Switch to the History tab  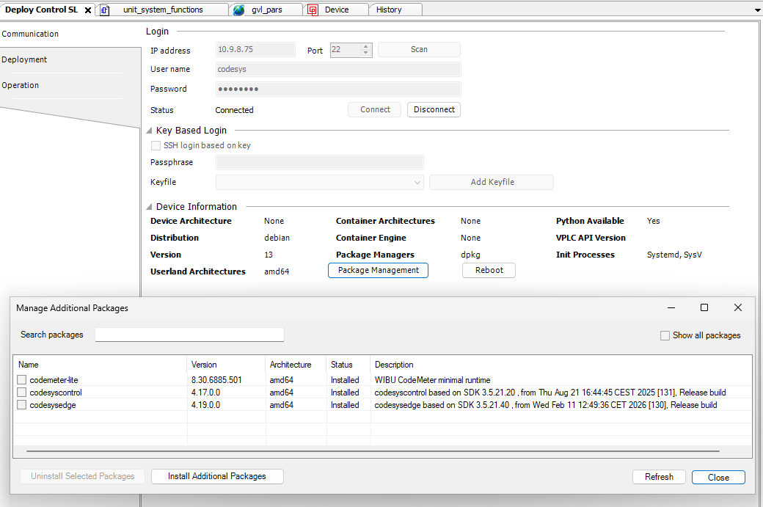tap(389, 10)
